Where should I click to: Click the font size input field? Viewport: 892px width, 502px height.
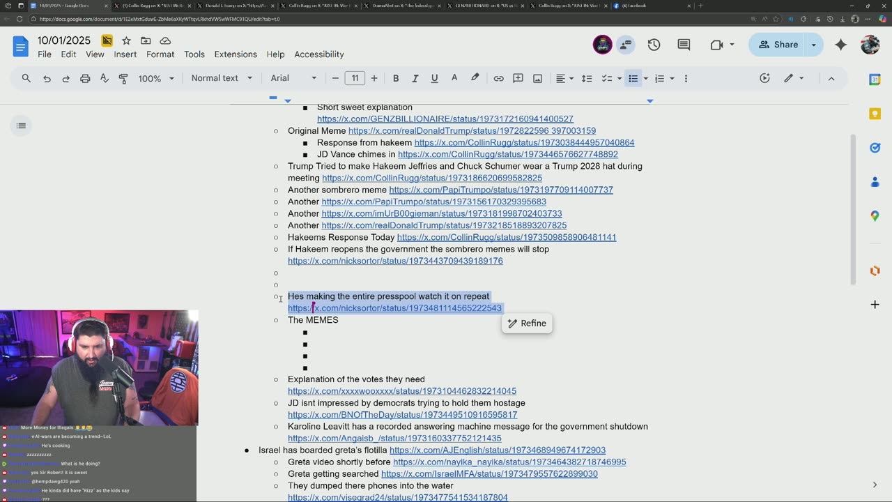[355, 78]
